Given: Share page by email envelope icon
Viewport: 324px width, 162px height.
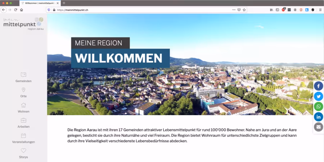Looking at the screenshot, I should tap(319, 127).
